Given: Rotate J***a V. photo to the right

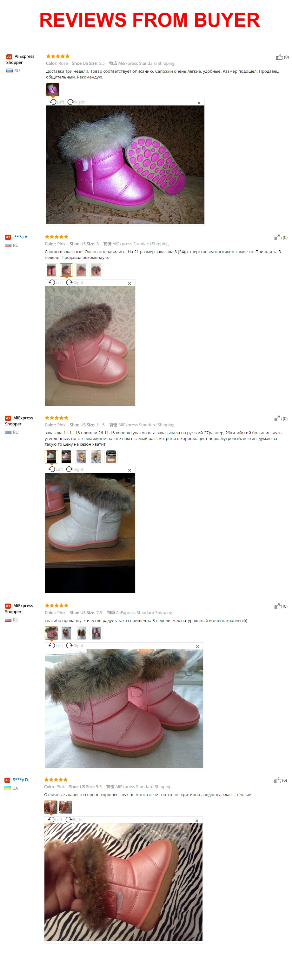Looking at the screenshot, I should click(x=75, y=283).
